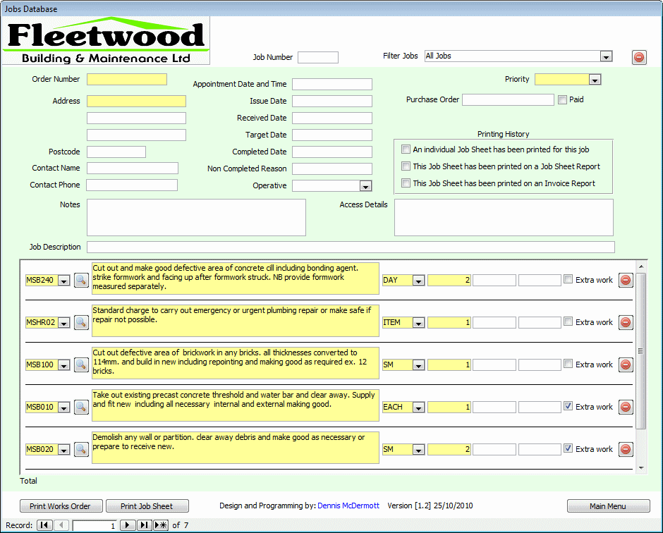Click the Job Number field
The width and height of the screenshot is (663, 533).
pyautogui.click(x=318, y=58)
